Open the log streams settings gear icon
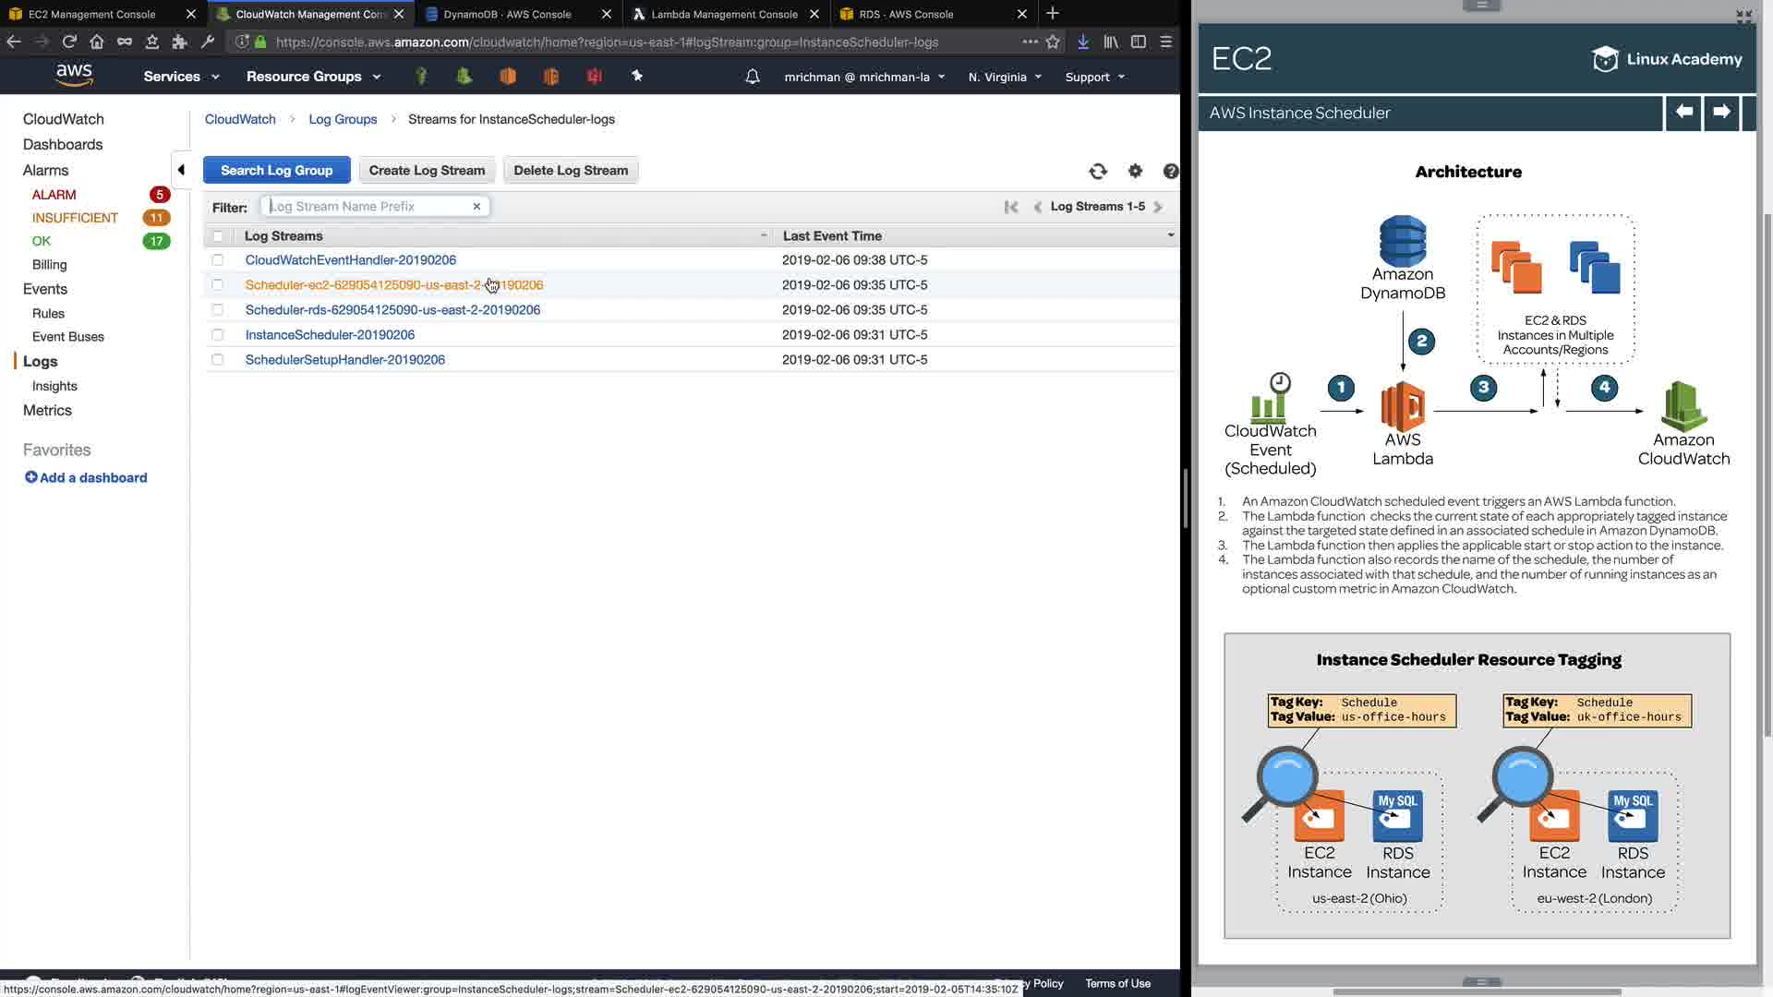 click(1135, 171)
